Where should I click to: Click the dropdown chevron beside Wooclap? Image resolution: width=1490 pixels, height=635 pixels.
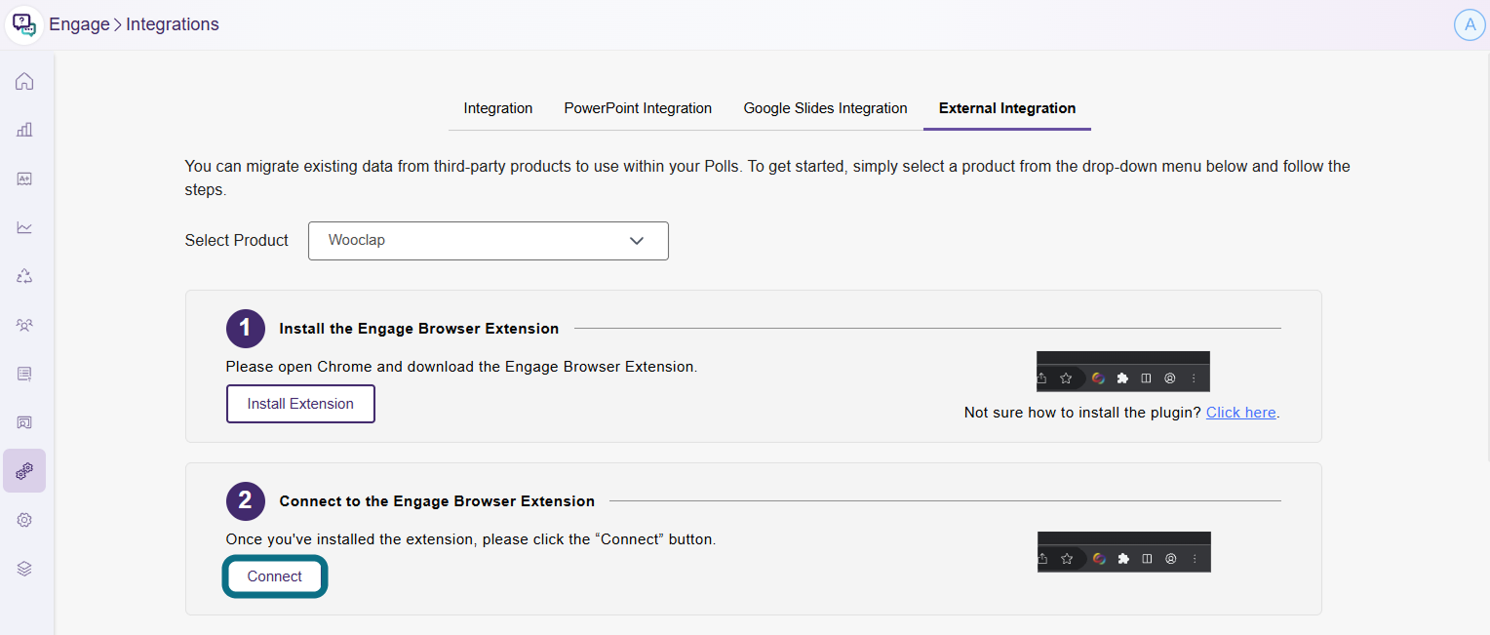(x=637, y=240)
